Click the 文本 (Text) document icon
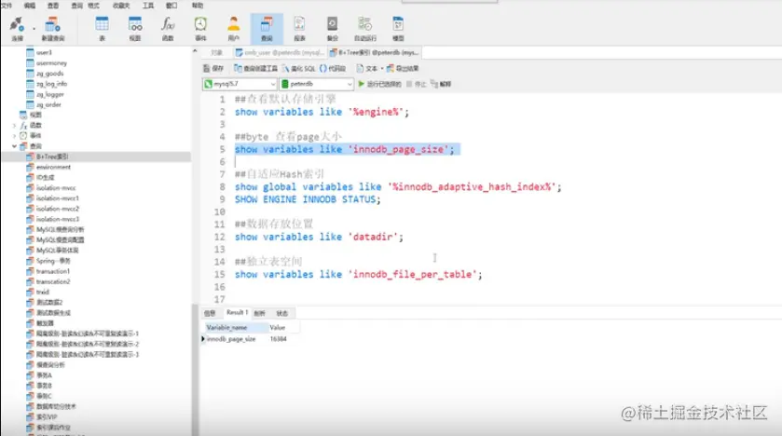782x436 pixels. tap(367, 68)
